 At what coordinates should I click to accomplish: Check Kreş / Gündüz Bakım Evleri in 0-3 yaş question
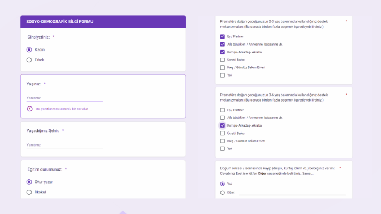point(223,67)
